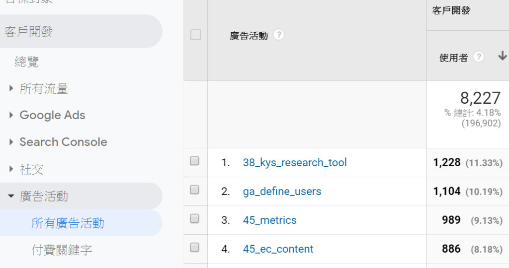Click help icon next to 使用者 column

[x=479, y=57]
